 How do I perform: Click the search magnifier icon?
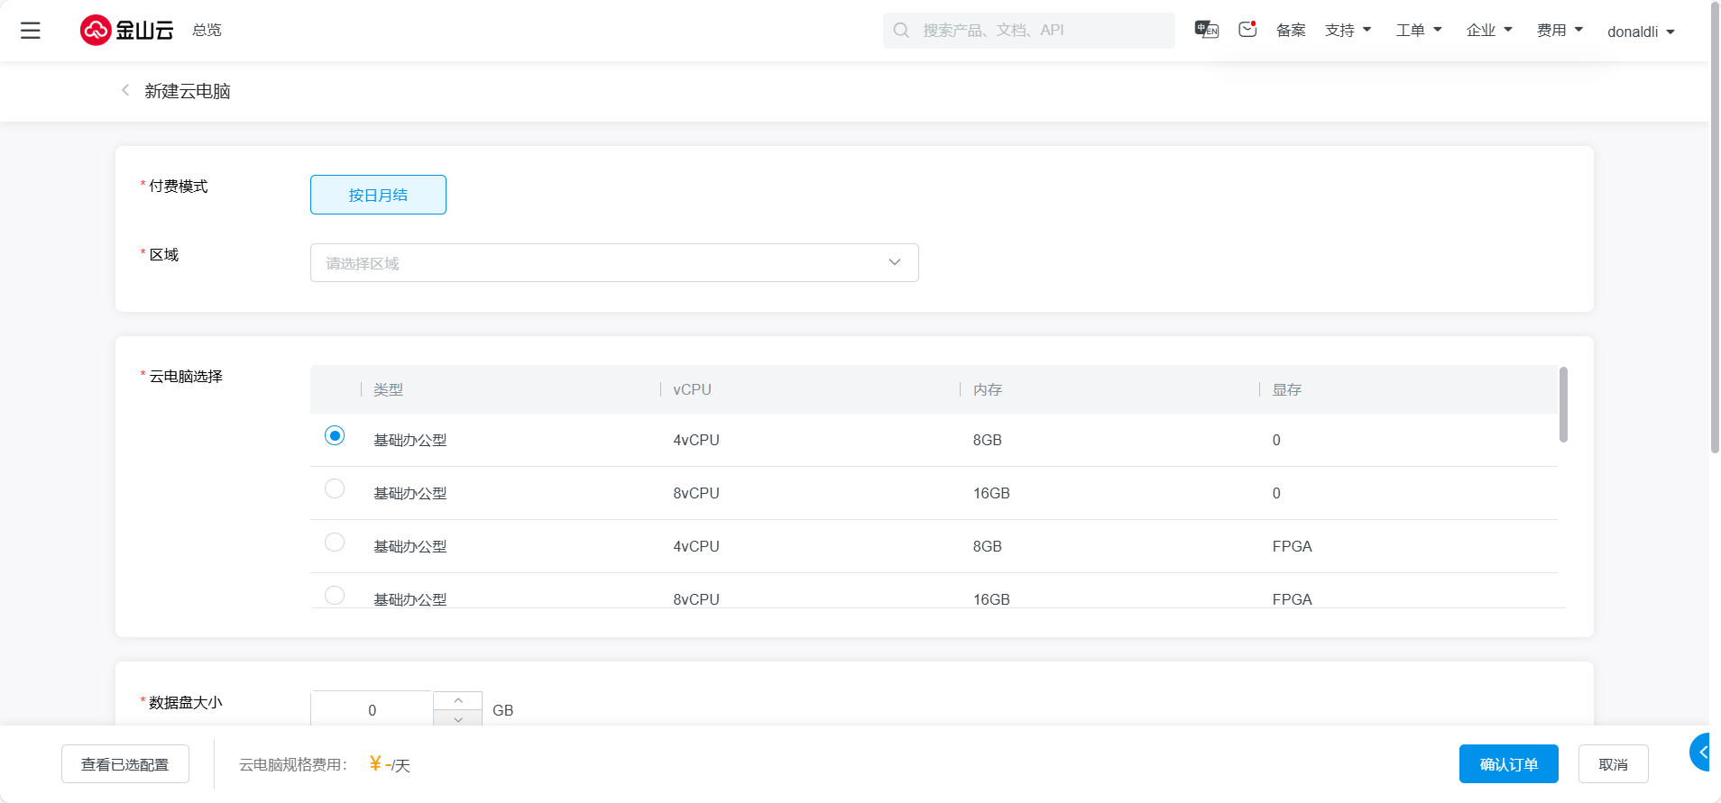(901, 31)
